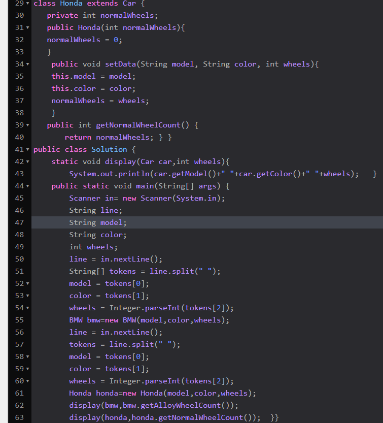Collapse the fold arrow at line 31
The width and height of the screenshot is (383, 423).
click(27, 27)
